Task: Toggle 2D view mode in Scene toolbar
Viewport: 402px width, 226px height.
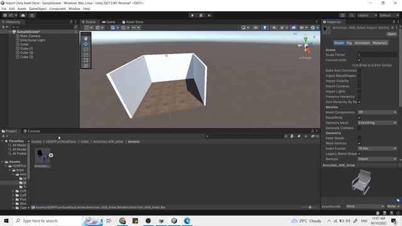Action: 256,28
